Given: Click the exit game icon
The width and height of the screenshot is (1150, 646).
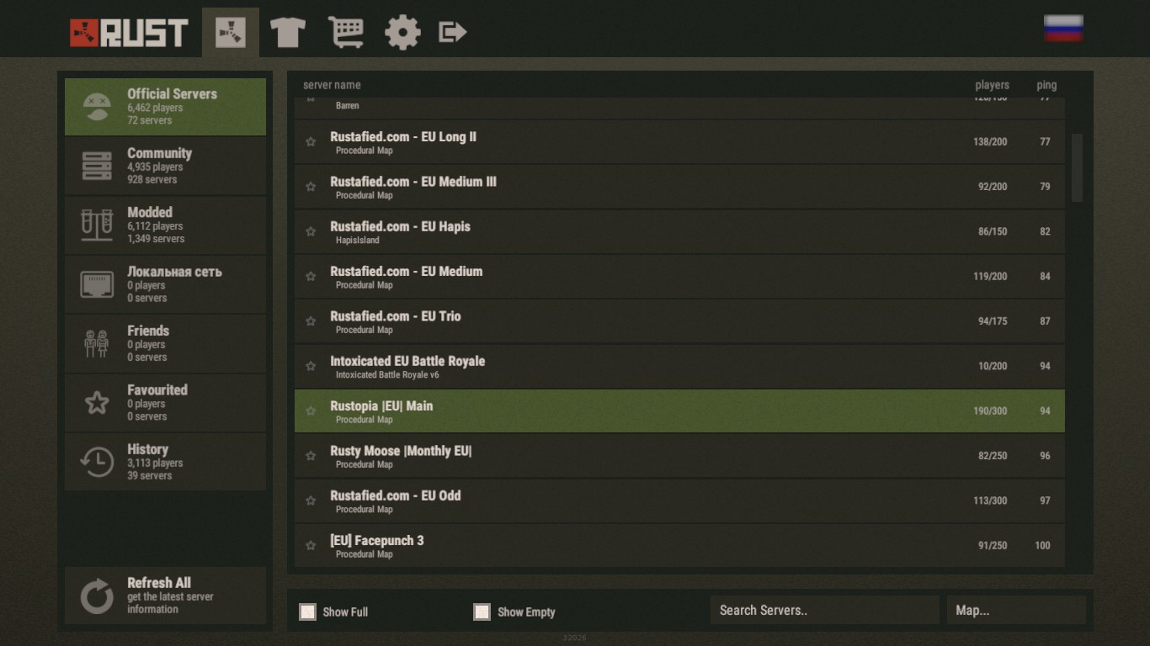Looking at the screenshot, I should (x=453, y=33).
